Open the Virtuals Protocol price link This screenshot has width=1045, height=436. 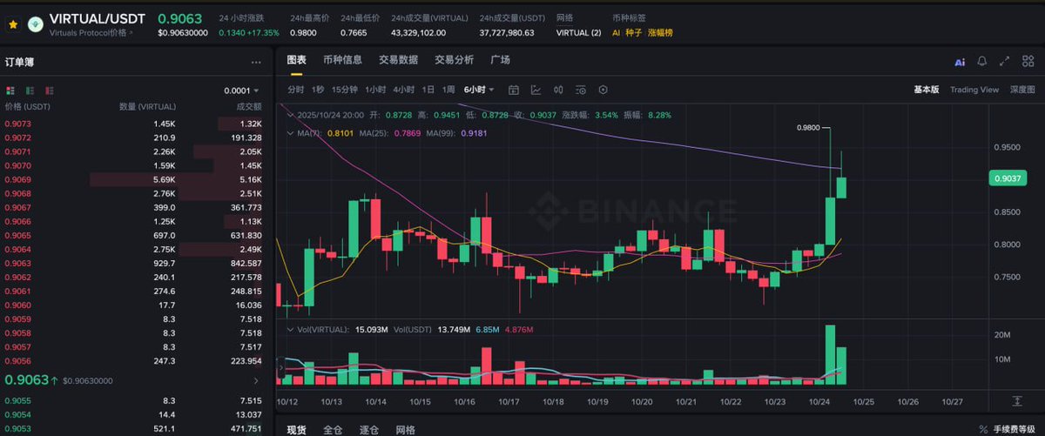[91, 32]
